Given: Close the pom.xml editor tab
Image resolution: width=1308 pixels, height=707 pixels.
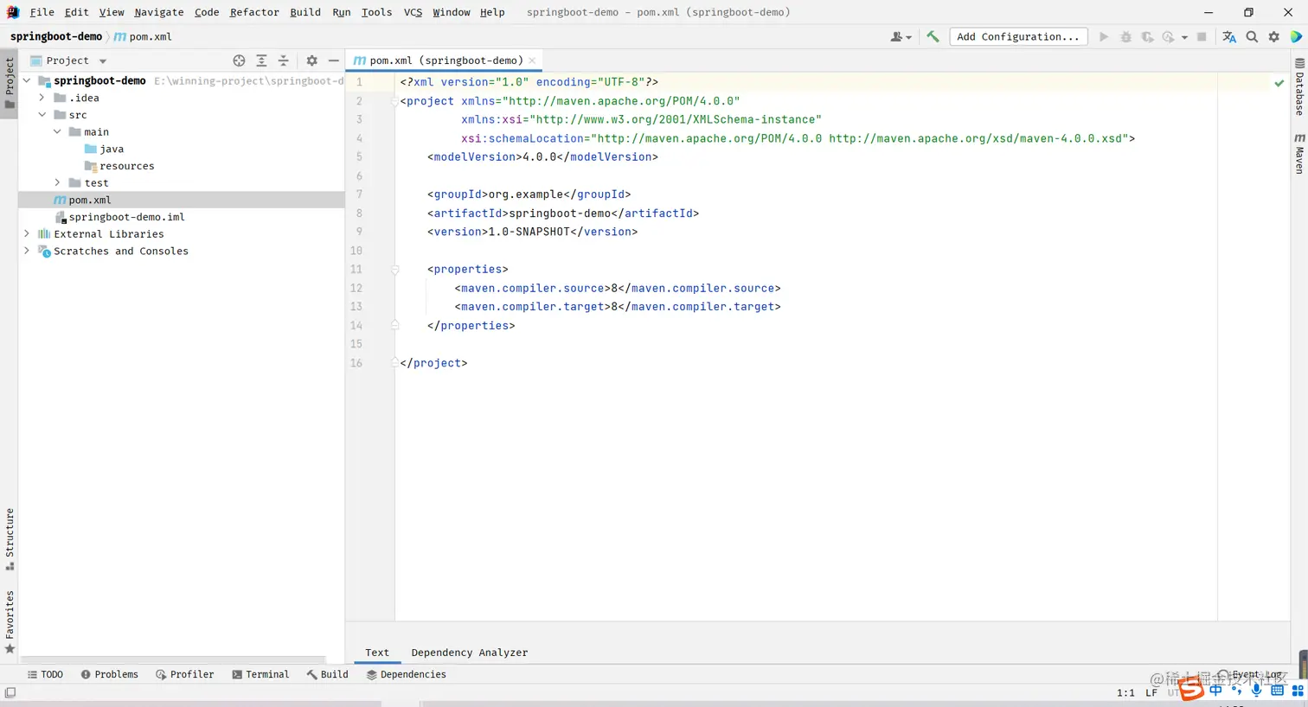Looking at the screenshot, I should (x=532, y=61).
